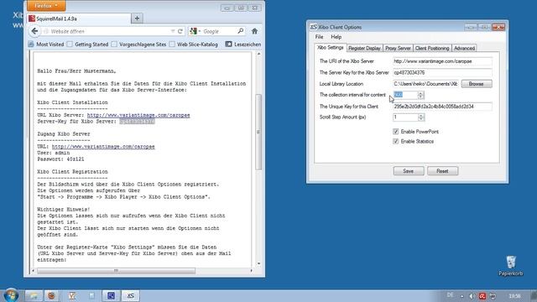The image size is (537, 302).
Task: Follow the URL Xibo Server link
Action: pyautogui.click(x=138, y=115)
